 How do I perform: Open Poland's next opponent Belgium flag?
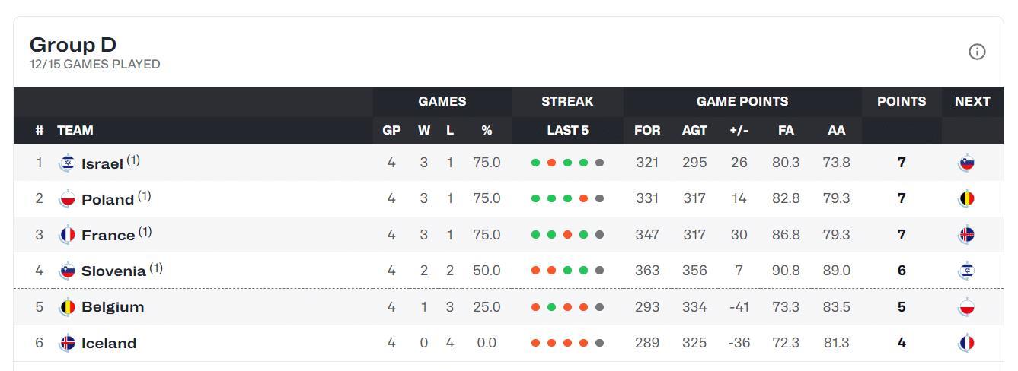966,198
